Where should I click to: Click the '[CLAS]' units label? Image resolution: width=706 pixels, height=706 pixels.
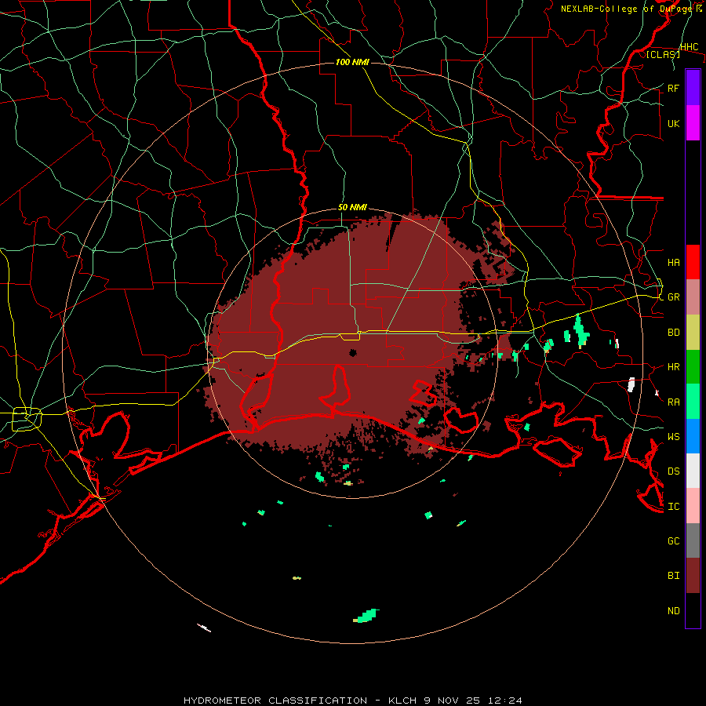[x=663, y=54]
